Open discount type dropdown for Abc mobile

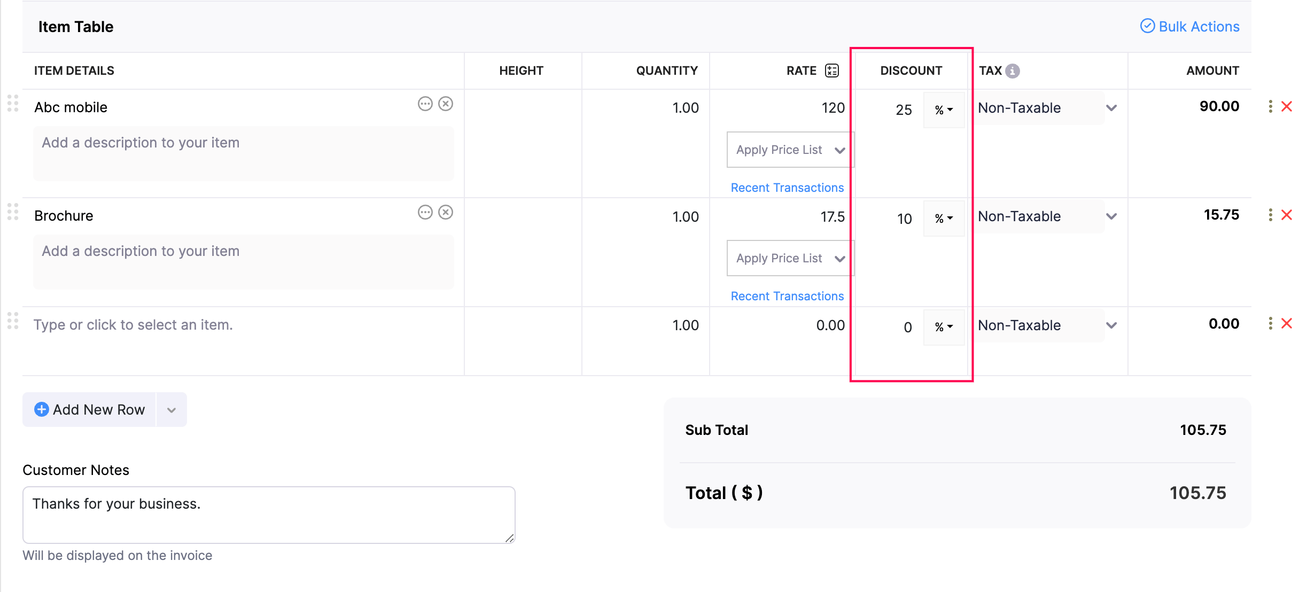coord(944,110)
